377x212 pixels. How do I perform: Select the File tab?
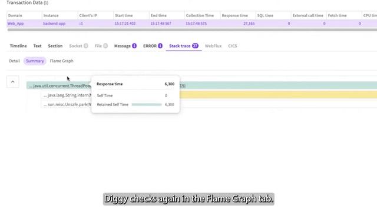101,46
